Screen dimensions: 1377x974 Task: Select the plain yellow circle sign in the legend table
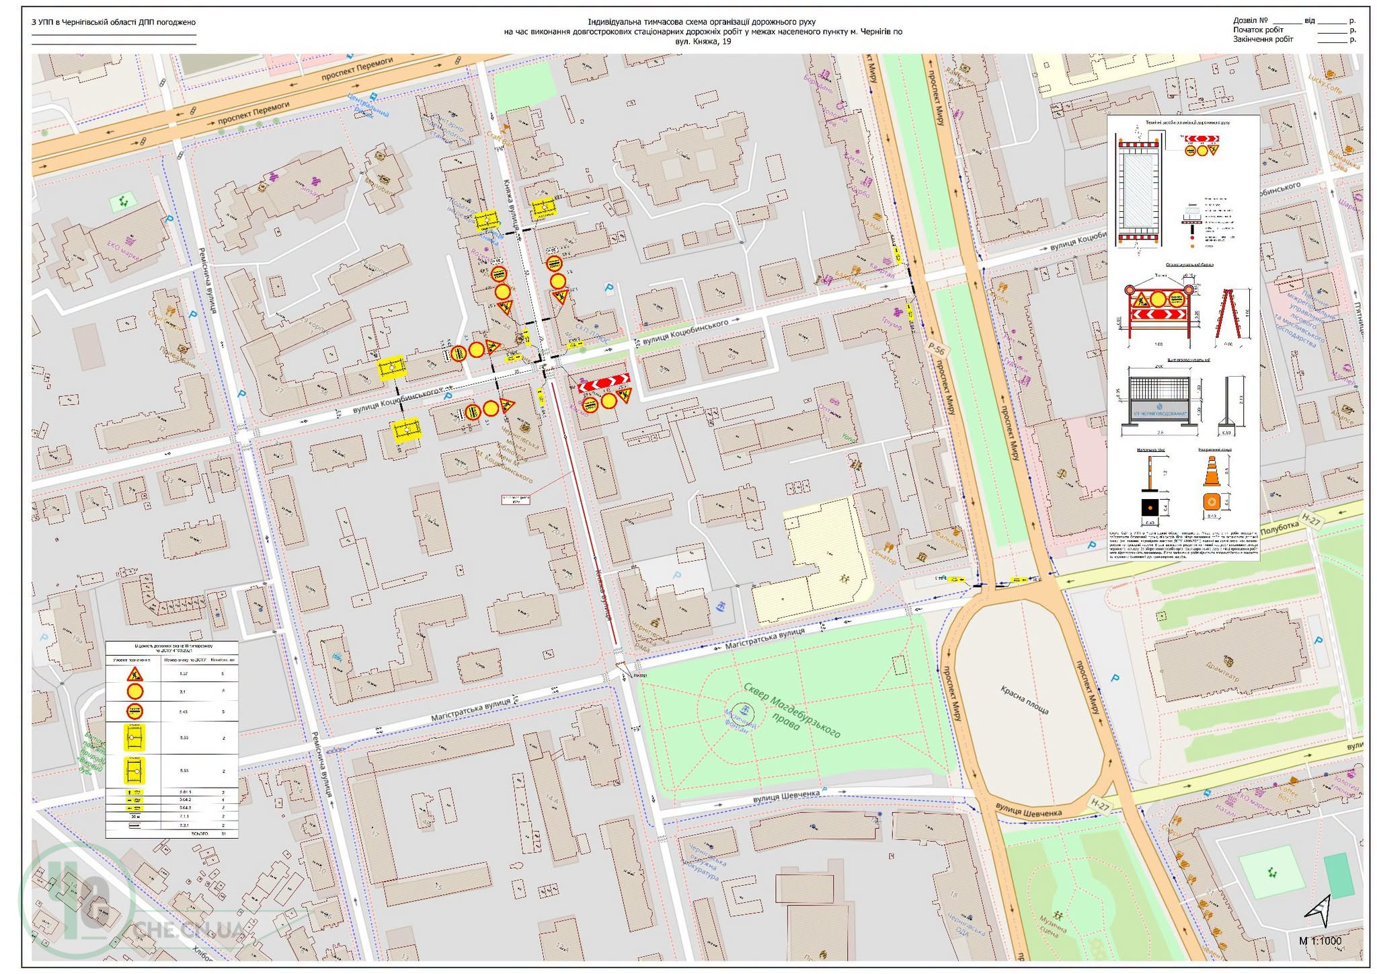135,691
